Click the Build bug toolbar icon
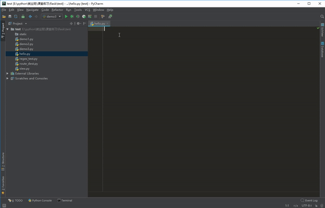325x208 pixels. (x=23, y=17)
